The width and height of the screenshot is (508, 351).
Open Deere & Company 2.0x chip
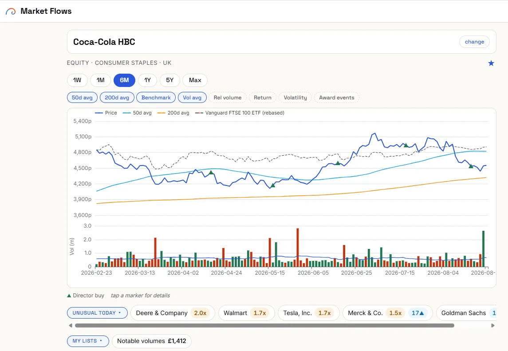[x=173, y=313]
